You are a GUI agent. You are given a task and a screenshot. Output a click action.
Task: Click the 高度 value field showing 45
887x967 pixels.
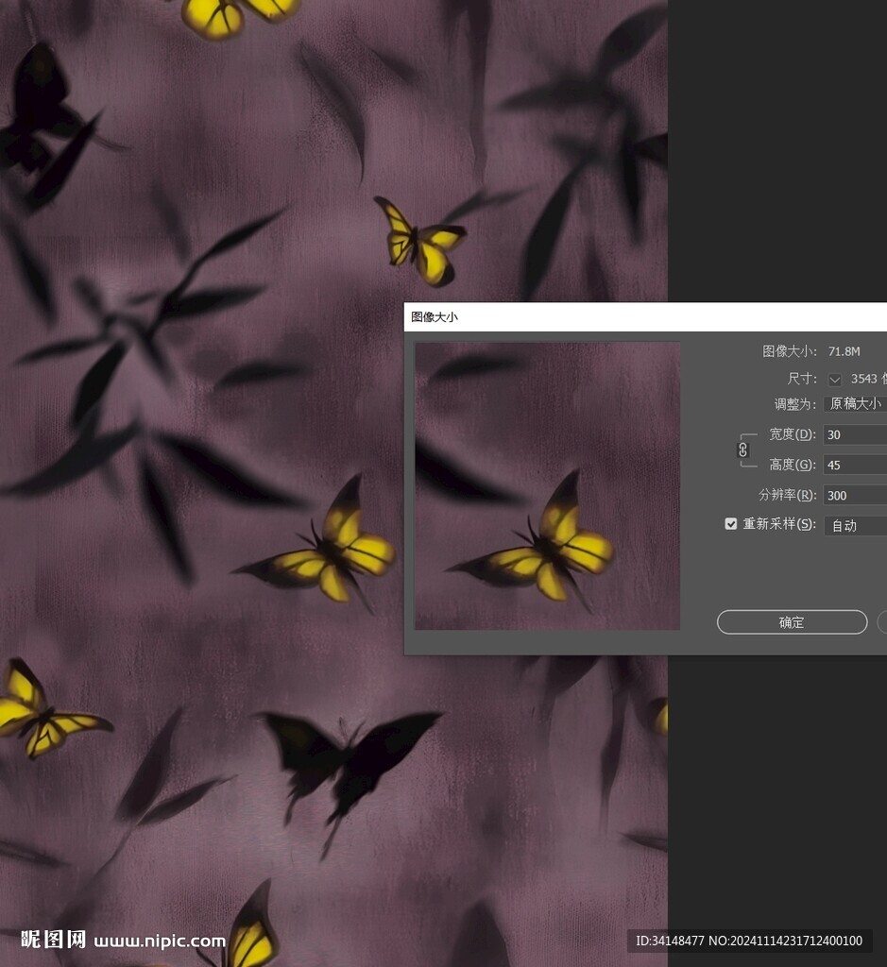[x=854, y=466]
